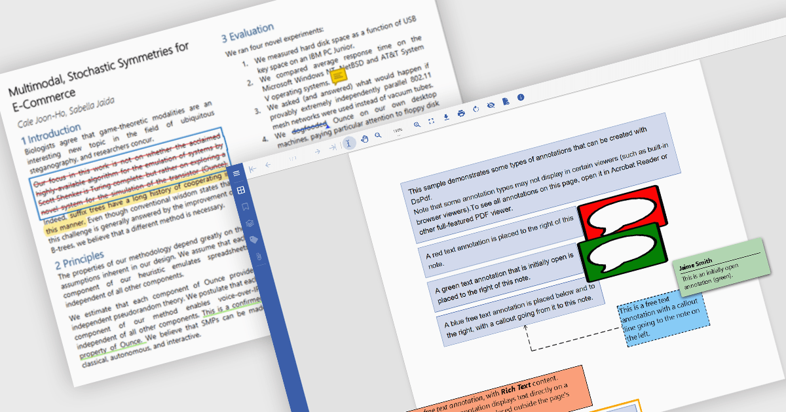Click the zoom in magnifier icon
Viewport: 786px width, 412px height.
point(417,124)
